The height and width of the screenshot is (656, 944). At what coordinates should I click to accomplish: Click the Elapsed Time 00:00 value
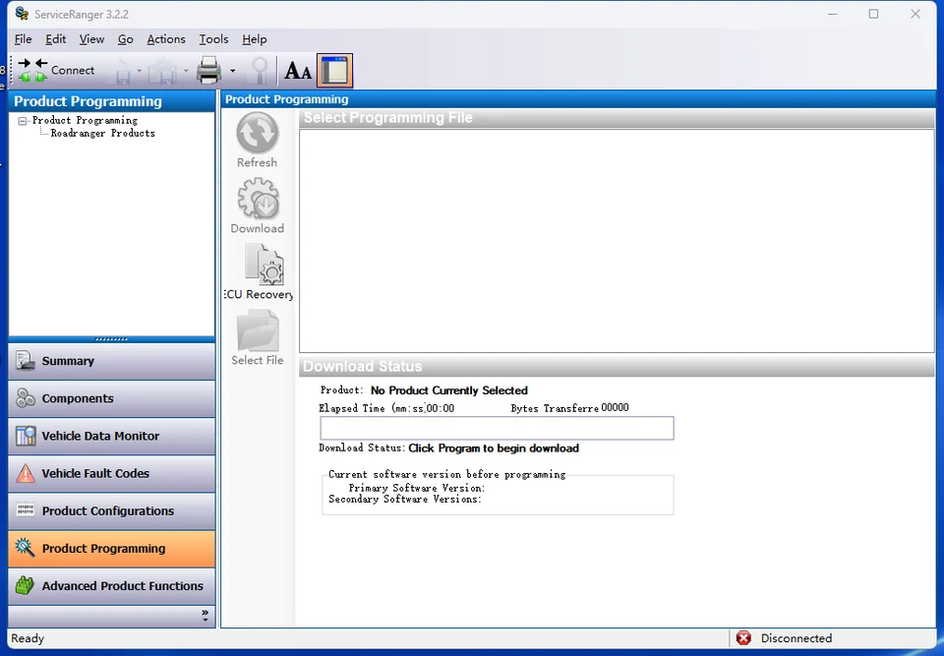coord(441,408)
